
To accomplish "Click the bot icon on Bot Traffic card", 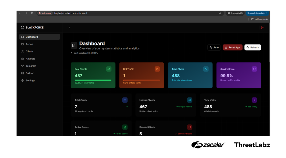I will (157, 69).
